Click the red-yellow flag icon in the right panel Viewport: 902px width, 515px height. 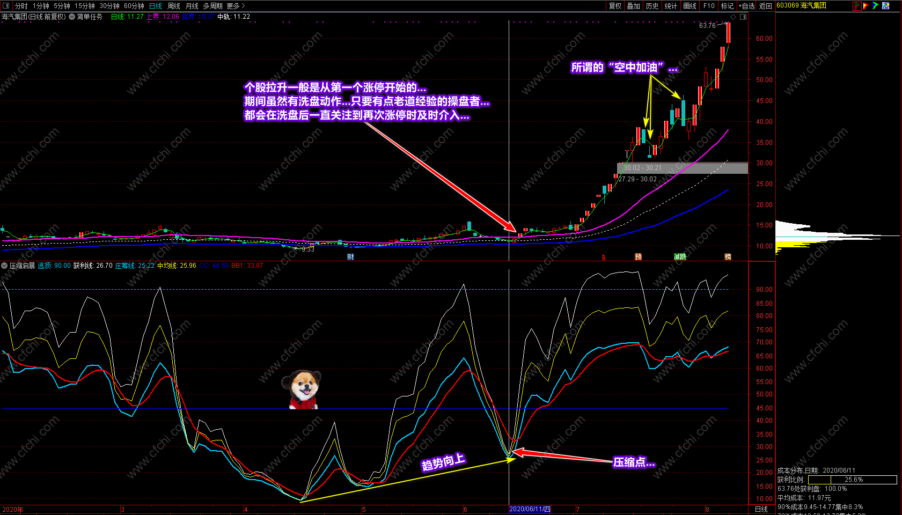click(x=866, y=6)
